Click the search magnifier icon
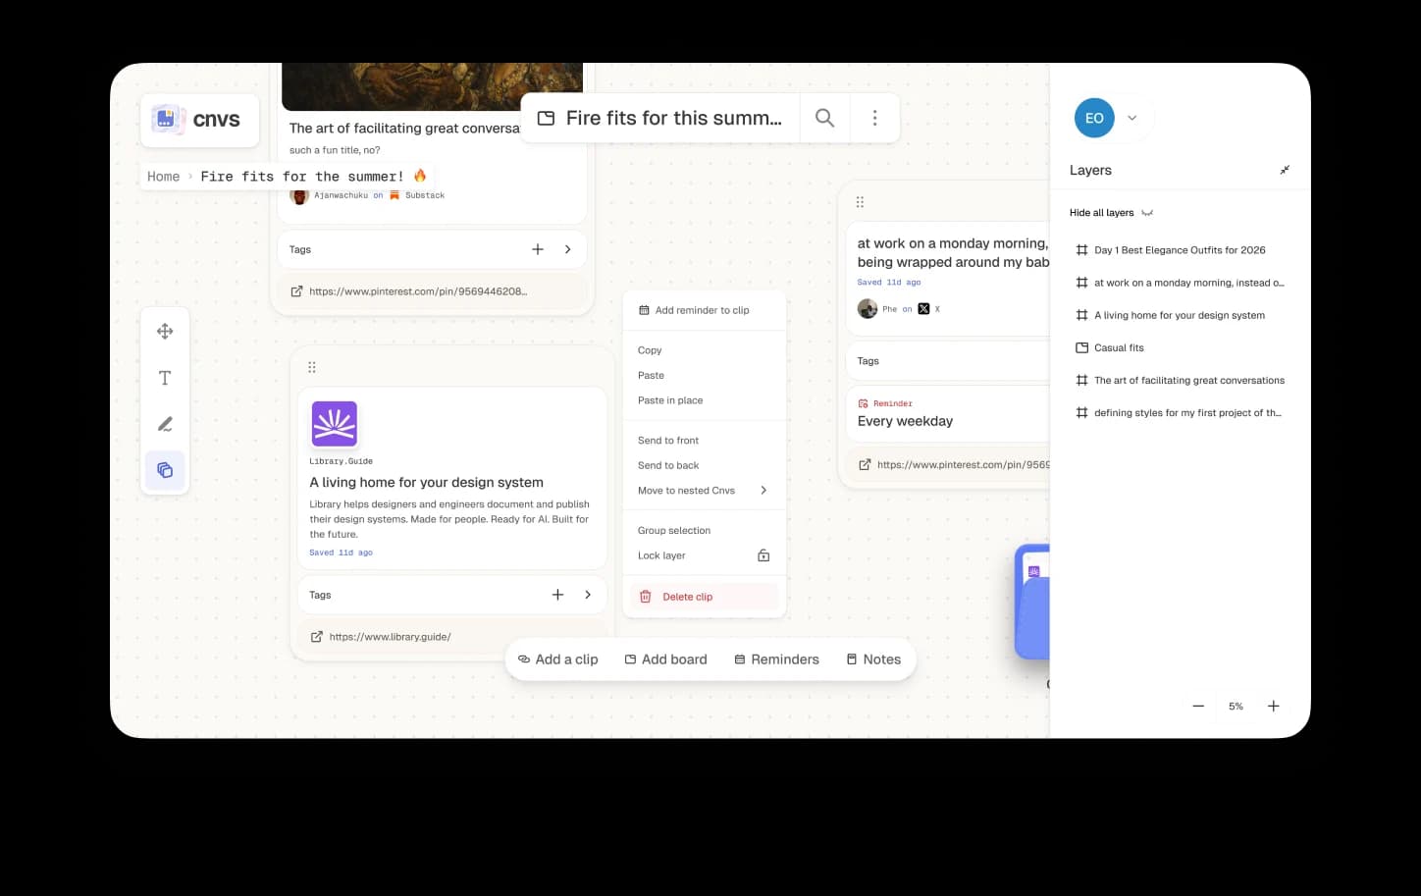Viewport: 1421px width, 896px height. click(825, 118)
